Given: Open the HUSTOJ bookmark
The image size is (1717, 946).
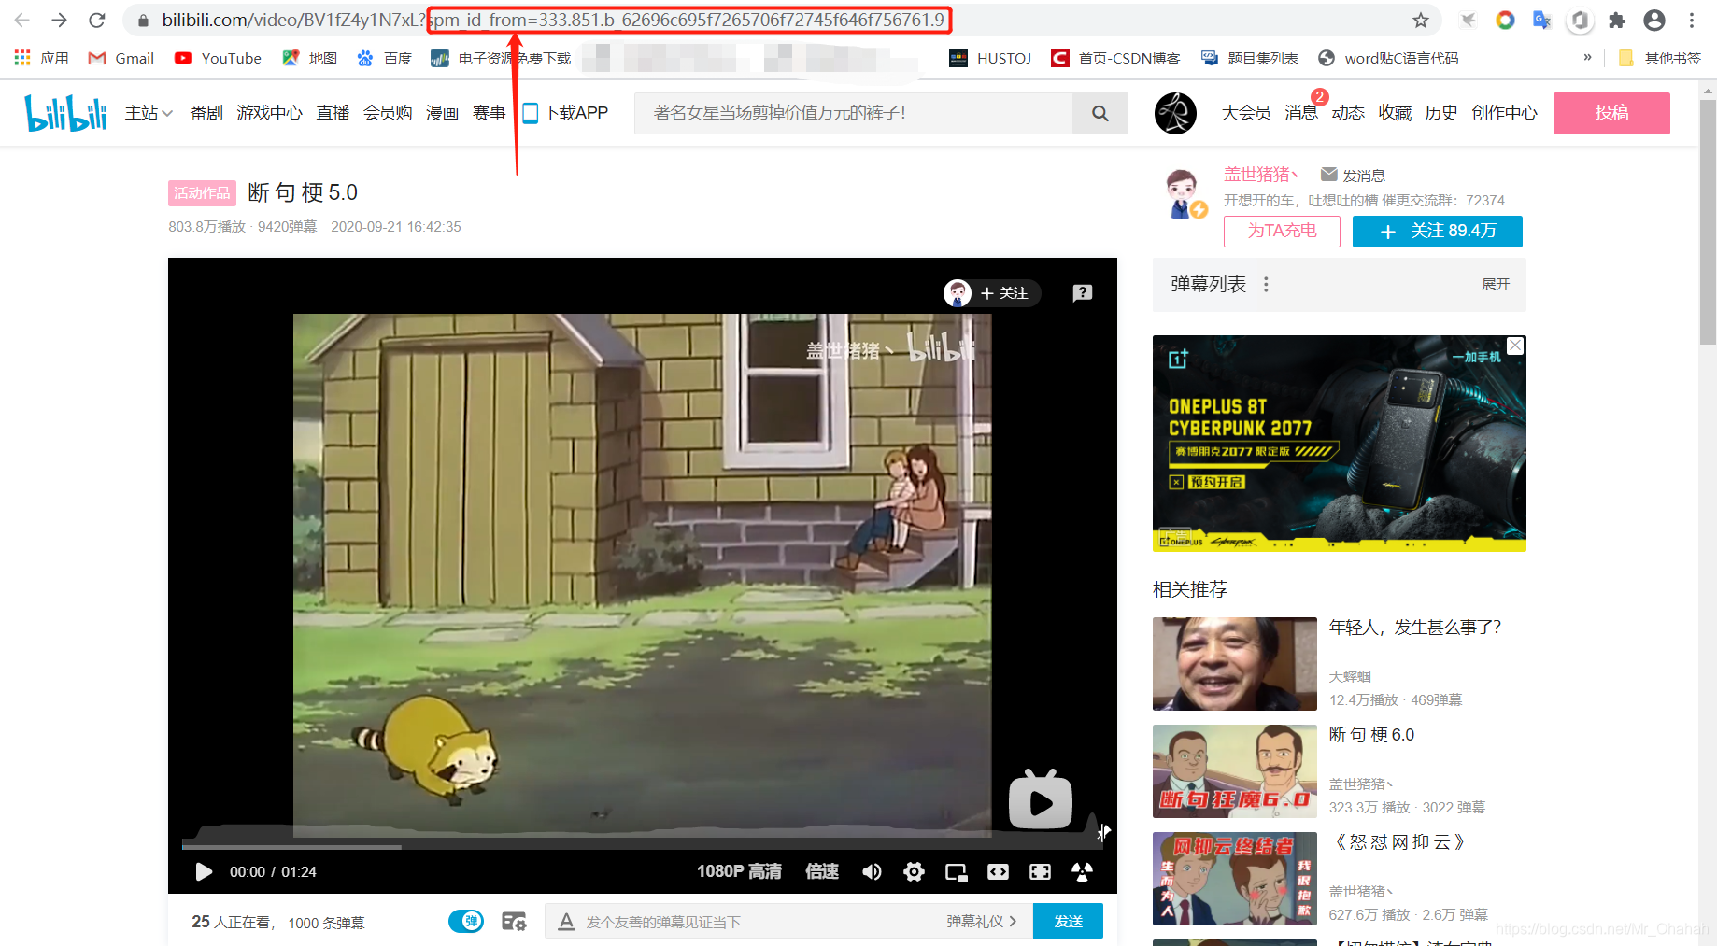Looking at the screenshot, I should coord(990,58).
